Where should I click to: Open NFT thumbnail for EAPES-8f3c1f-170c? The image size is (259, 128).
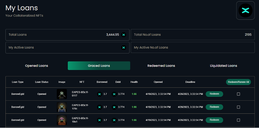pyautogui.click(x=62, y=107)
